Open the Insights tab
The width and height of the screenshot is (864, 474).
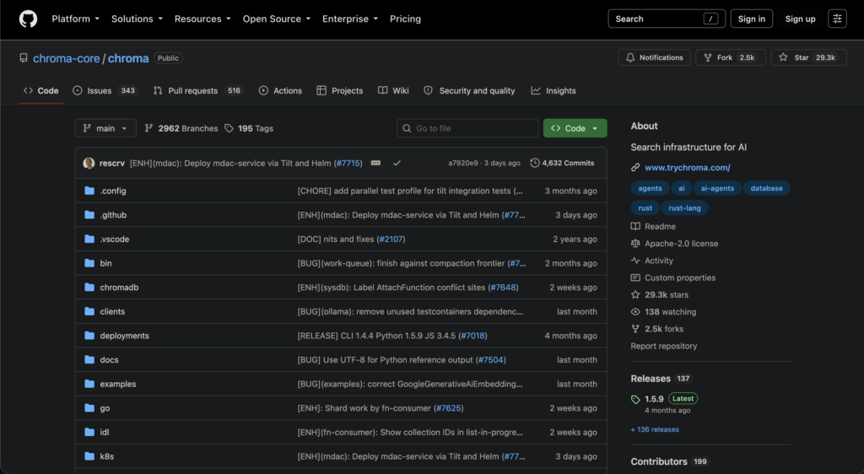553,91
